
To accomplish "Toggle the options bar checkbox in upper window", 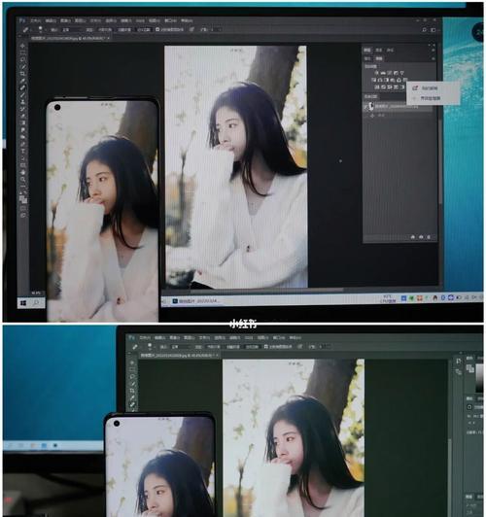I will pyautogui.click(x=157, y=29).
